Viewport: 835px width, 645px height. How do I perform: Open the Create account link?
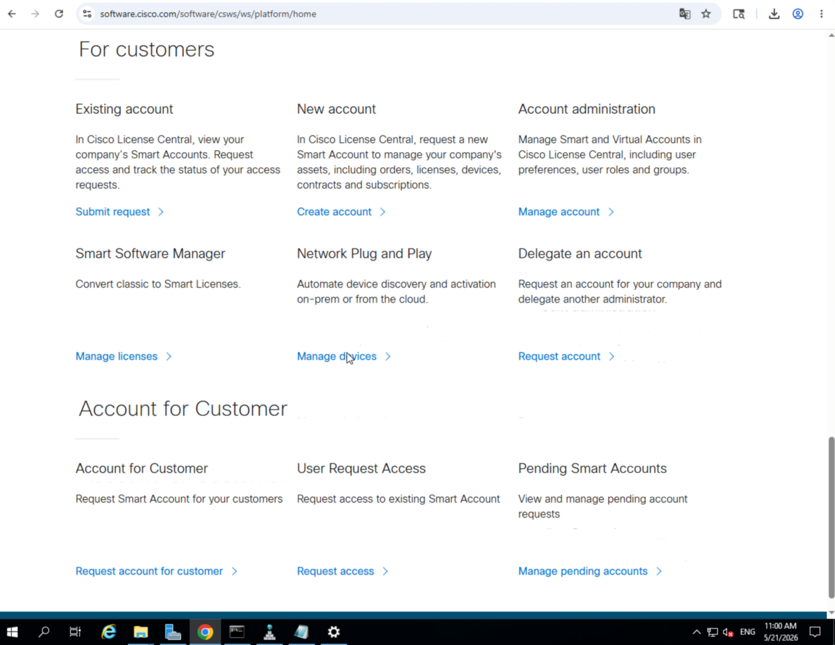pyautogui.click(x=334, y=212)
